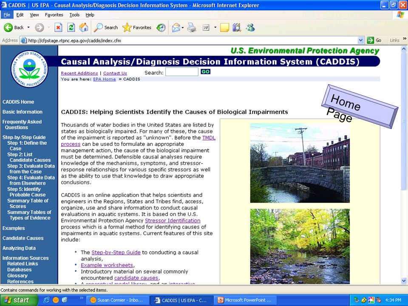Image resolution: width=408 pixels, height=306 pixels.
Task: Open the Stressor Identification link
Action: point(173,221)
